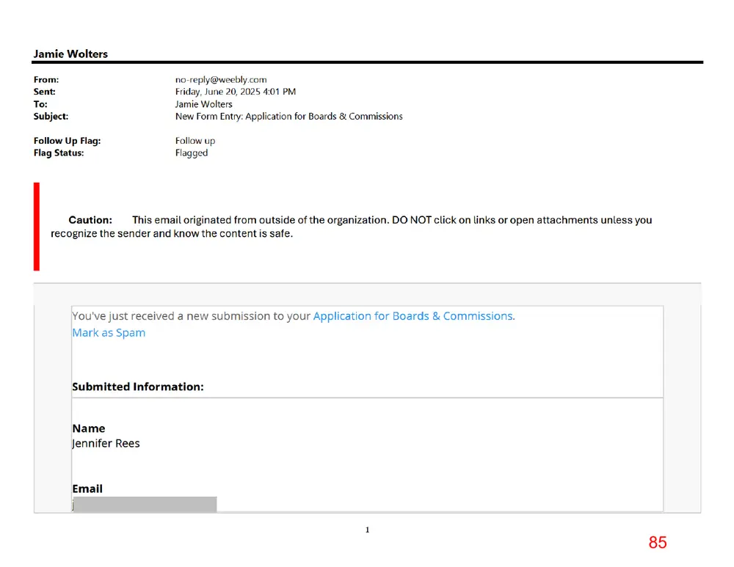The height and width of the screenshot is (567, 734).
Task: Click the To: field label
Action: click(x=40, y=104)
